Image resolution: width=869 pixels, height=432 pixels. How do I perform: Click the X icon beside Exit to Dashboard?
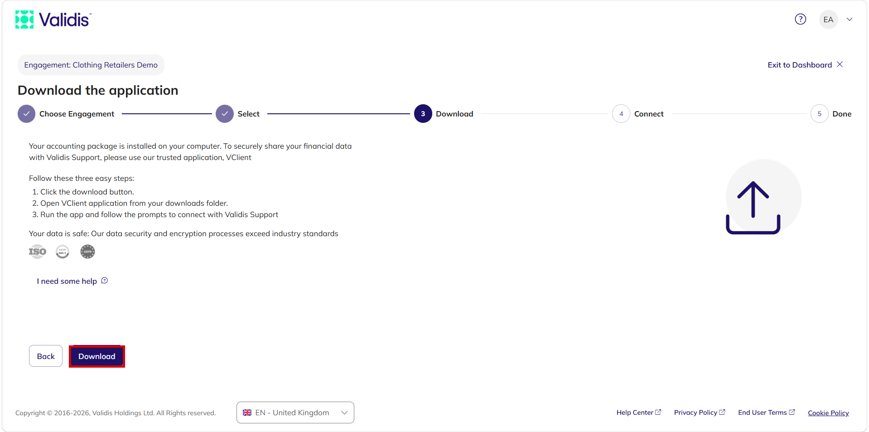pos(840,64)
